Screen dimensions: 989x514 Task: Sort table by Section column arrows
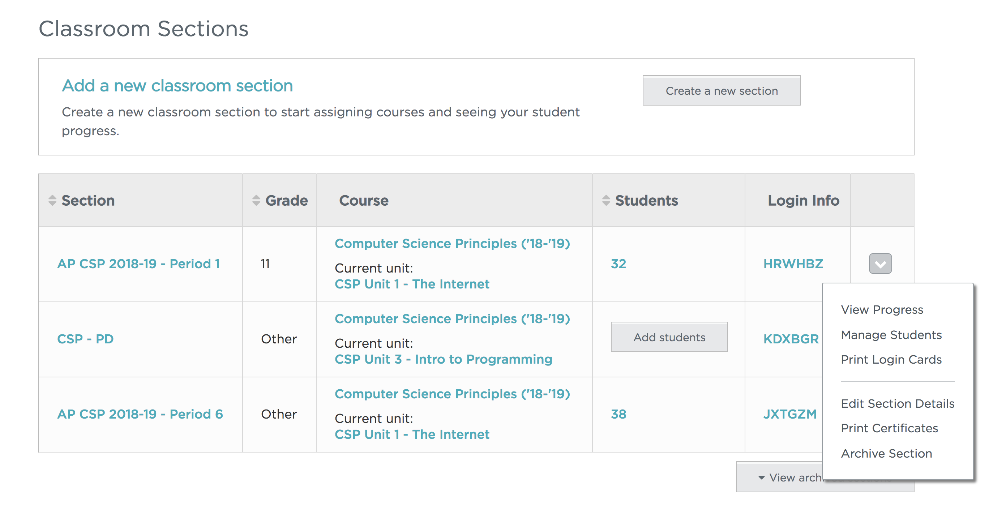53,200
